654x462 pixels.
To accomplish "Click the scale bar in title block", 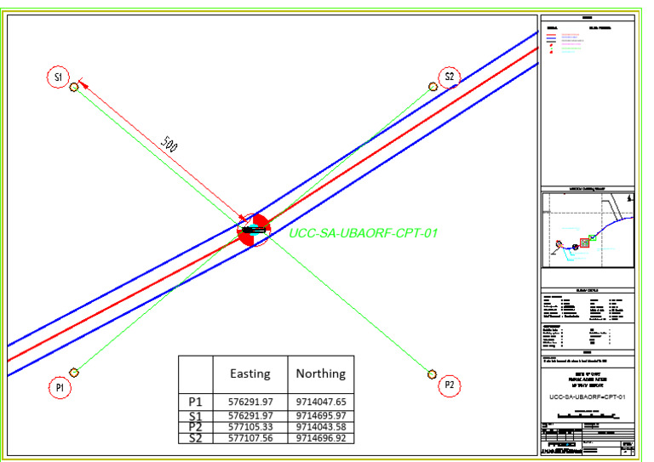I will pyautogui.click(x=588, y=416).
